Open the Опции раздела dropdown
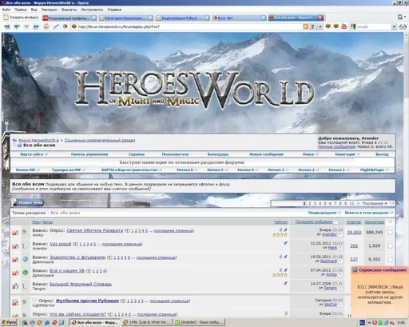The image size is (409, 327). coord(324,213)
